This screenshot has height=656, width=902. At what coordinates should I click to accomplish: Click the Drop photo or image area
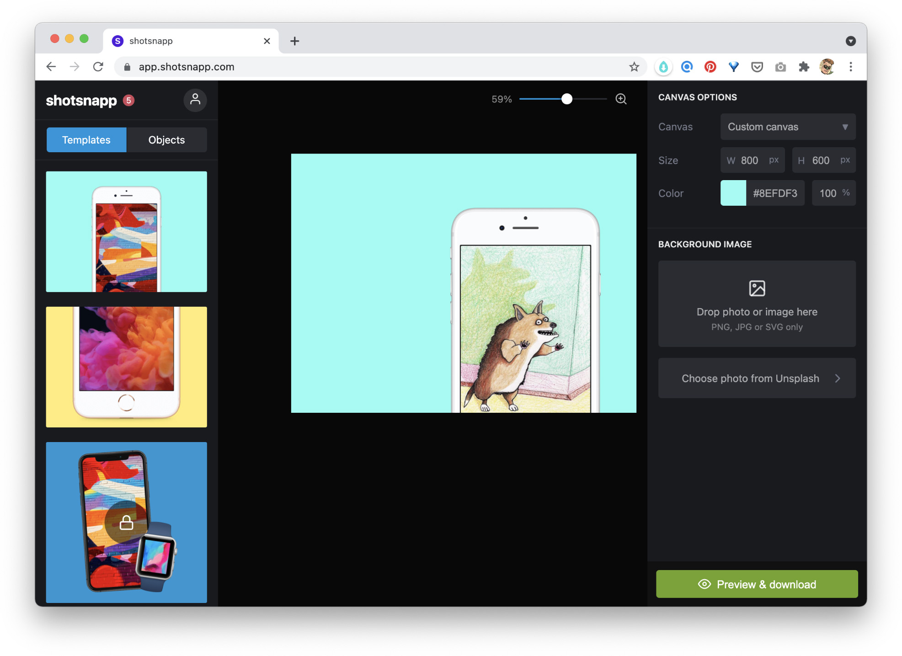point(757,304)
